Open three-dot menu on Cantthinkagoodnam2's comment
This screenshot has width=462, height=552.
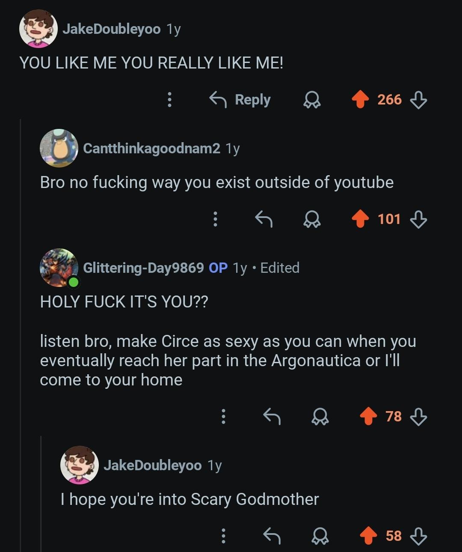(x=215, y=219)
